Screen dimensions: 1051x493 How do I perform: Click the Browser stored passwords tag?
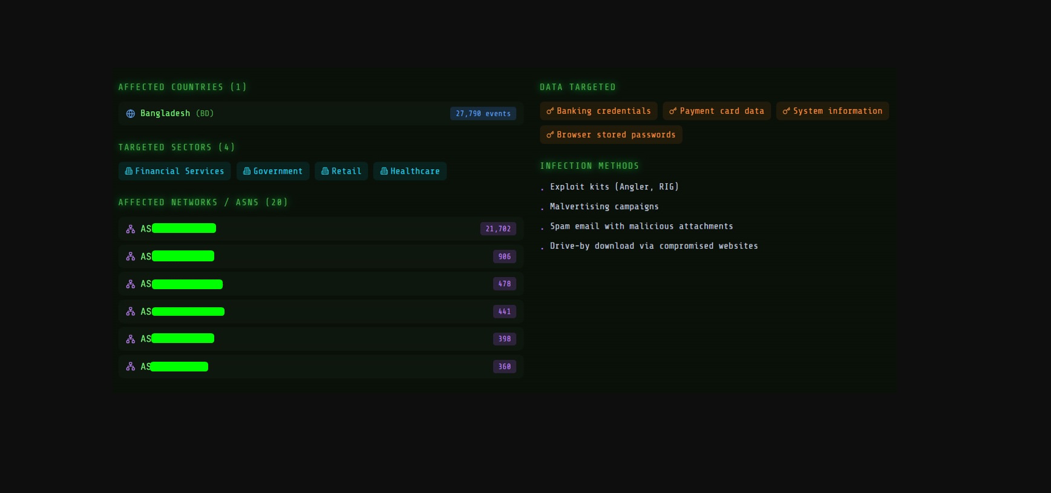click(x=611, y=135)
